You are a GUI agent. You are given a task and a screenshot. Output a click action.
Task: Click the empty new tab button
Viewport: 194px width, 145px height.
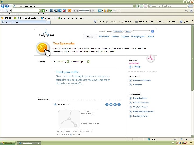click(48, 22)
